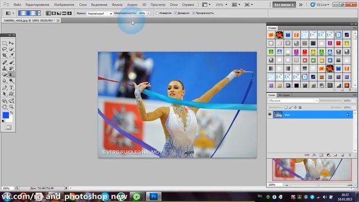Image resolution: width=359 pixels, height=202 pixels.
Task: Click the white background color swatch
Action: click(x=10, y=120)
